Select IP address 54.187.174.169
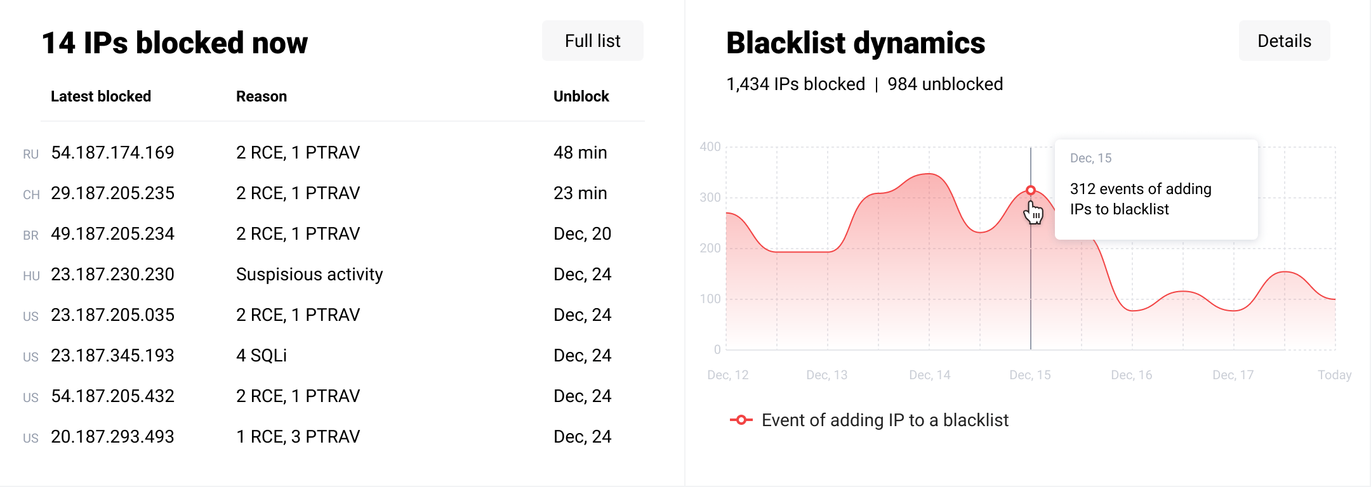 click(x=112, y=153)
